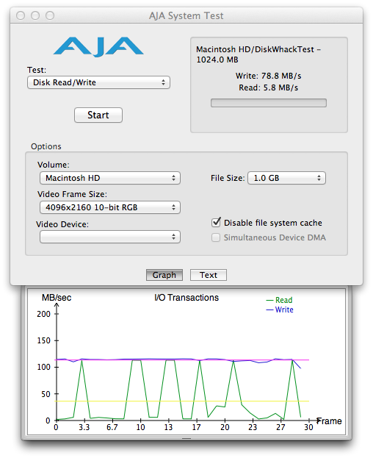Click the Video Frame Size: label

pyautogui.click(x=73, y=194)
